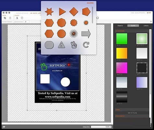Image resolution: width=154 pixels, height=130 pixels.
Task: Adjust the Corner Radius slider
Action: pyautogui.click(x=18, y=22)
